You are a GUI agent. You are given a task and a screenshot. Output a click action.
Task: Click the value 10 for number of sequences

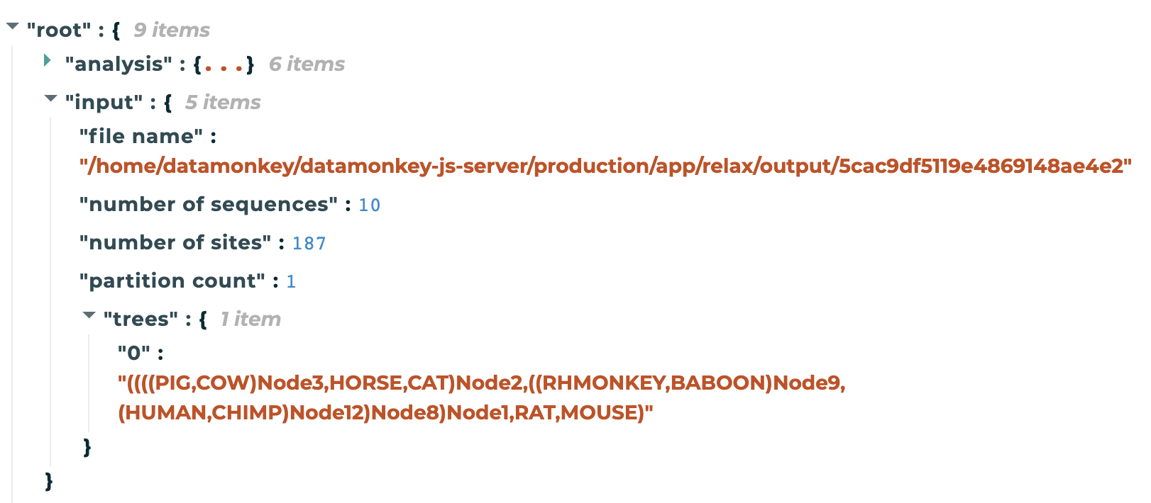click(x=372, y=205)
